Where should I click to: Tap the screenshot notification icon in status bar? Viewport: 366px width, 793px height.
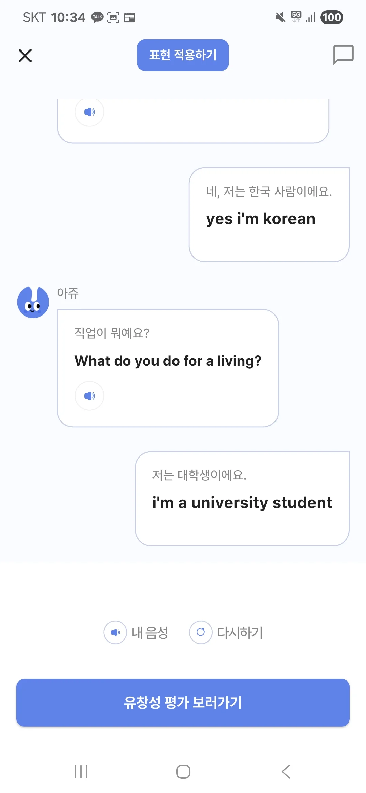(113, 17)
